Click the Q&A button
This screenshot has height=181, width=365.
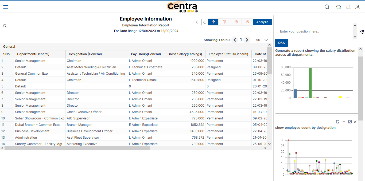click(x=281, y=43)
